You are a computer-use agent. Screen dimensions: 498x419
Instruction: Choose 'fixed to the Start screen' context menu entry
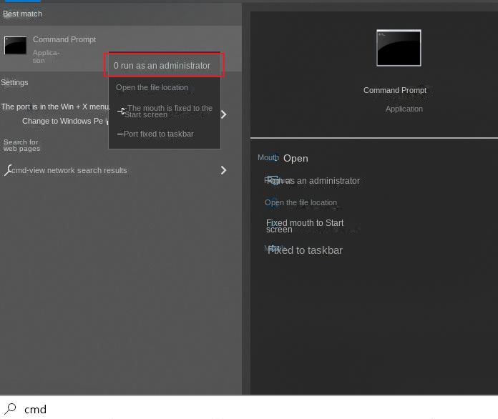point(168,111)
